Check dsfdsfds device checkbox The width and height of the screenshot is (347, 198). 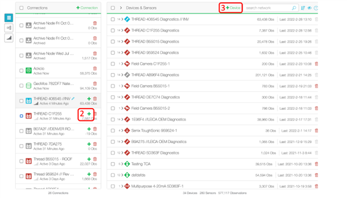click(x=113, y=175)
